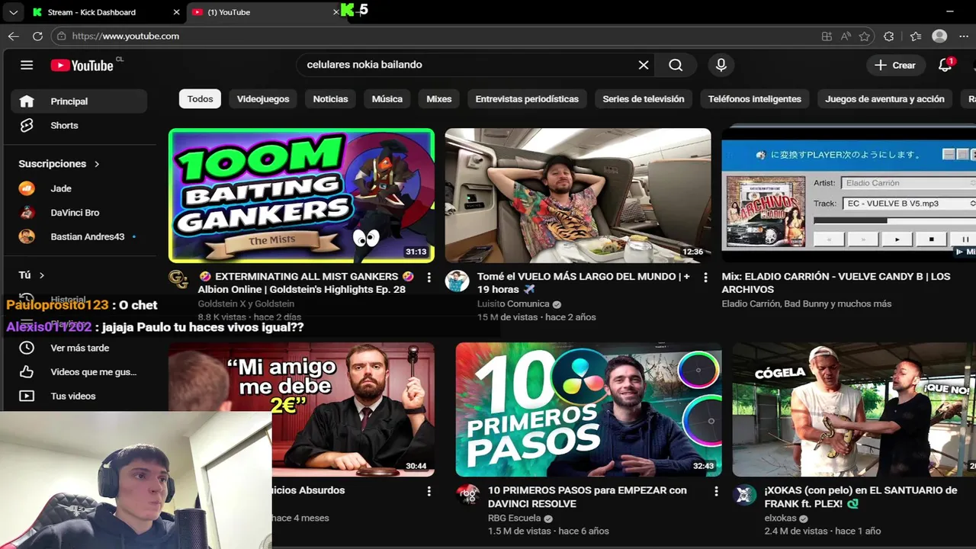
Task: Filter by Mixes chip
Action: pos(439,99)
